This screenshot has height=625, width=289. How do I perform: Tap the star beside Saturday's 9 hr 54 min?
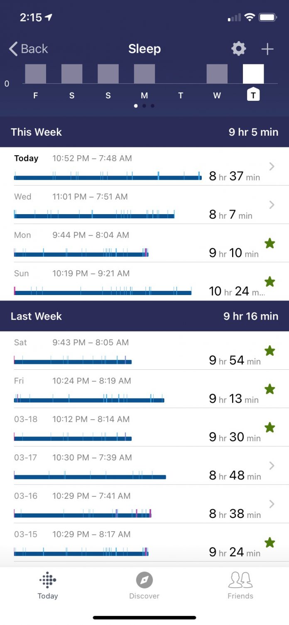(x=270, y=351)
